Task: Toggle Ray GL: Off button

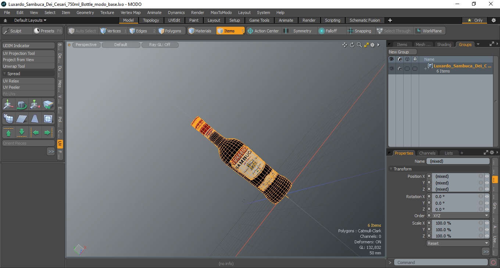Action: [160, 45]
